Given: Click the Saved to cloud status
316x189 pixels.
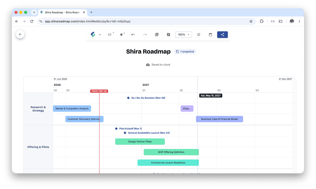Looking at the screenshot, I should click(158, 65).
